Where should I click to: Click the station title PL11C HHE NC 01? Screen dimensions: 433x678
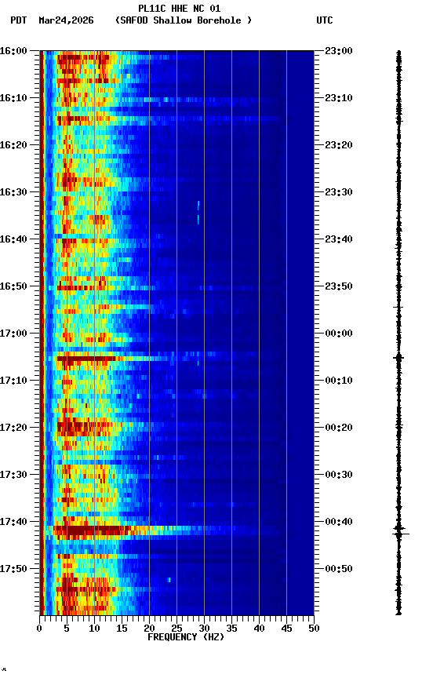click(180, 8)
